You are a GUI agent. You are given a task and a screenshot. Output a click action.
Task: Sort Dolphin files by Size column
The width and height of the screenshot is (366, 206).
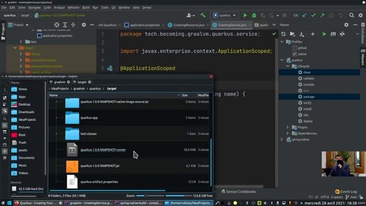click(x=185, y=96)
